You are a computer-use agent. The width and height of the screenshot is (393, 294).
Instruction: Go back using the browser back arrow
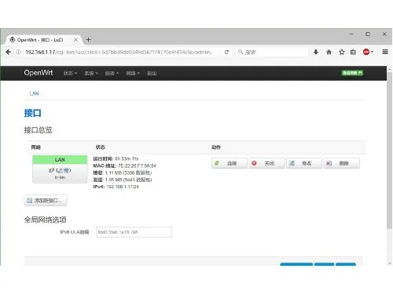tap(9, 52)
